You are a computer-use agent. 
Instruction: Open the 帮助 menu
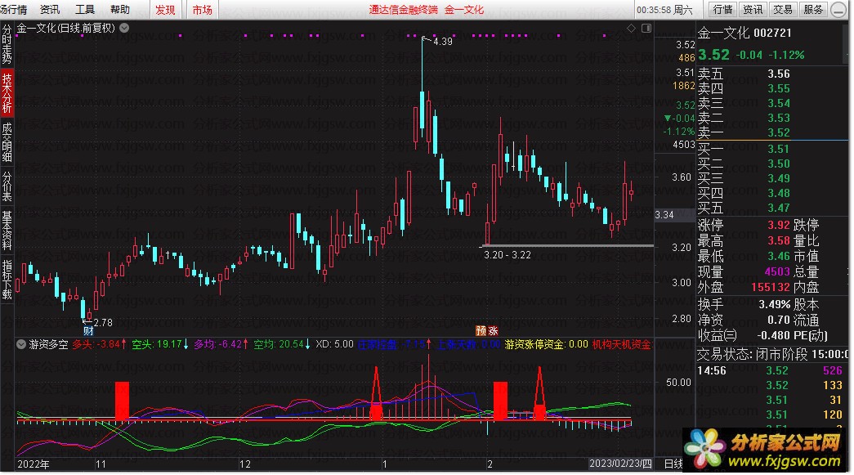(x=120, y=9)
